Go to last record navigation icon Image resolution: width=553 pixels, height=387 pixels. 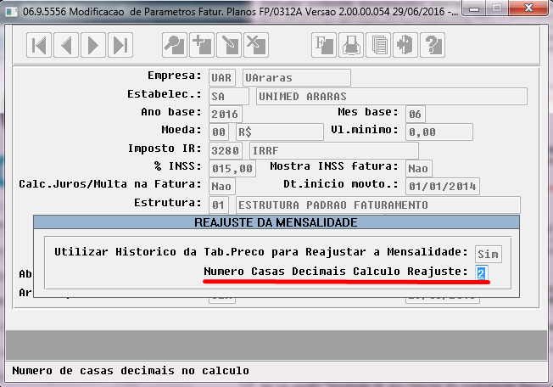point(120,45)
